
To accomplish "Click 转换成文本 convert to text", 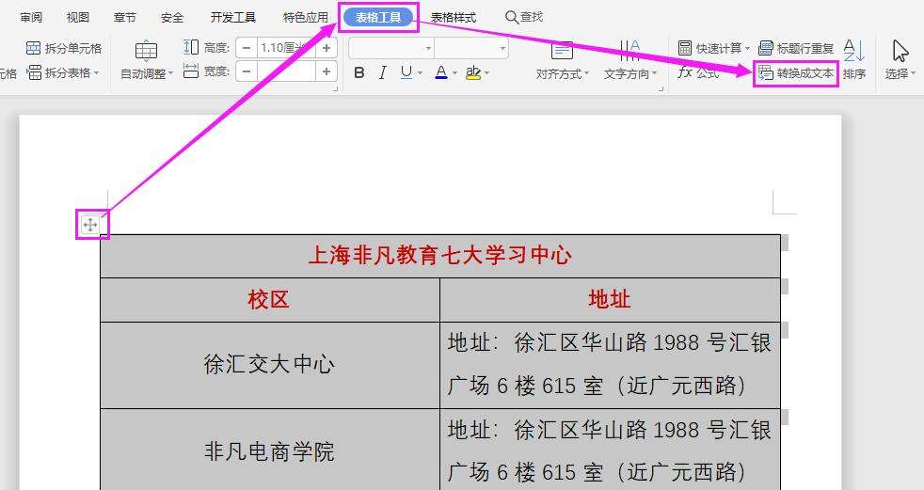I will pos(796,73).
